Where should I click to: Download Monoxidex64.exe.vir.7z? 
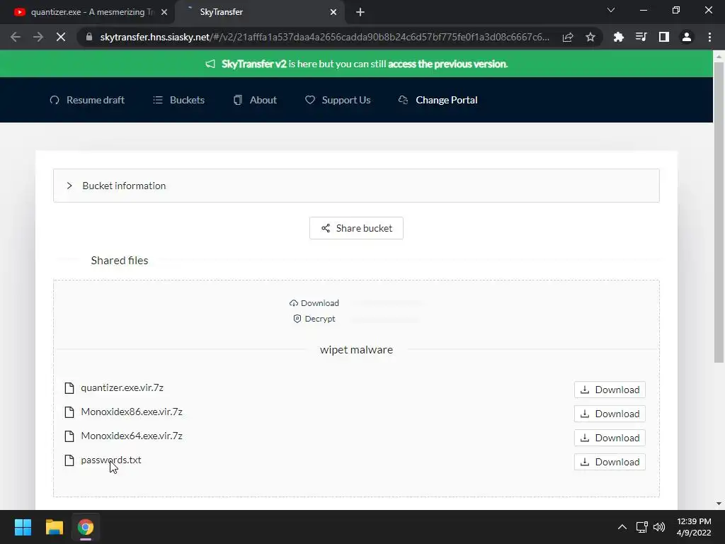click(x=610, y=438)
